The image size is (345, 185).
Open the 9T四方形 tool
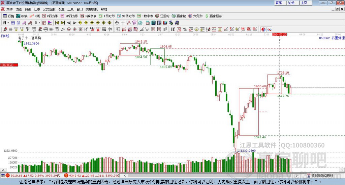coord(126,16)
